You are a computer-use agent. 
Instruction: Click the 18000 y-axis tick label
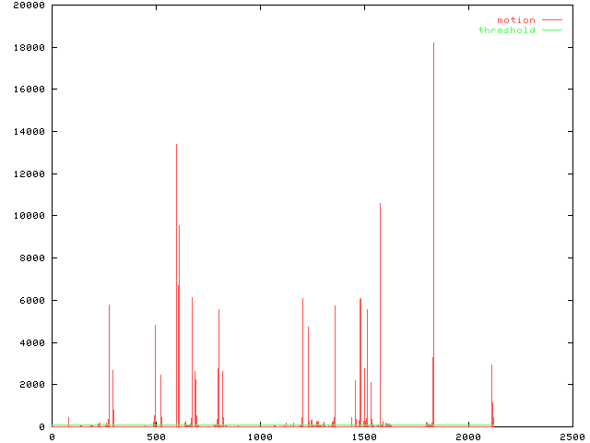28,48
